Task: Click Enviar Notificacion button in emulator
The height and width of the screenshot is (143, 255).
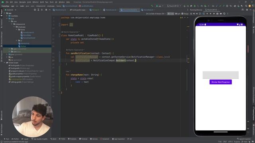Action: click(220, 82)
